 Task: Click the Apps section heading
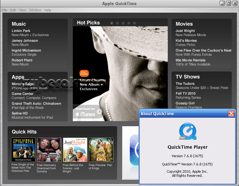[x=18, y=77]
